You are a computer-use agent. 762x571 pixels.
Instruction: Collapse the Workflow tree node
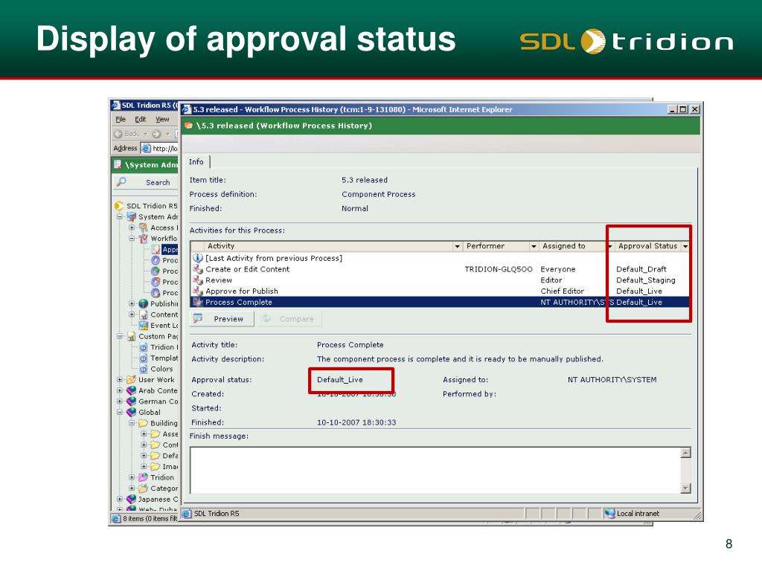[132, 239]
